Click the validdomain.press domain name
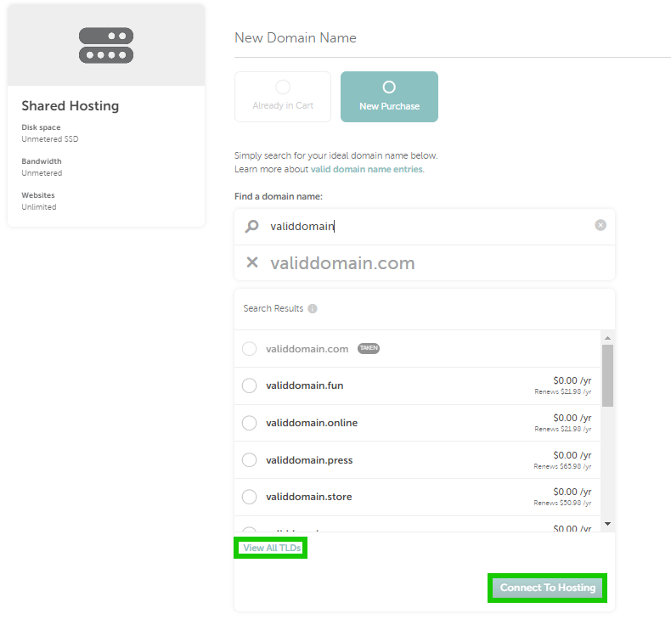The image size is (671, 619). pyautogui.click(x=309, y=460)
